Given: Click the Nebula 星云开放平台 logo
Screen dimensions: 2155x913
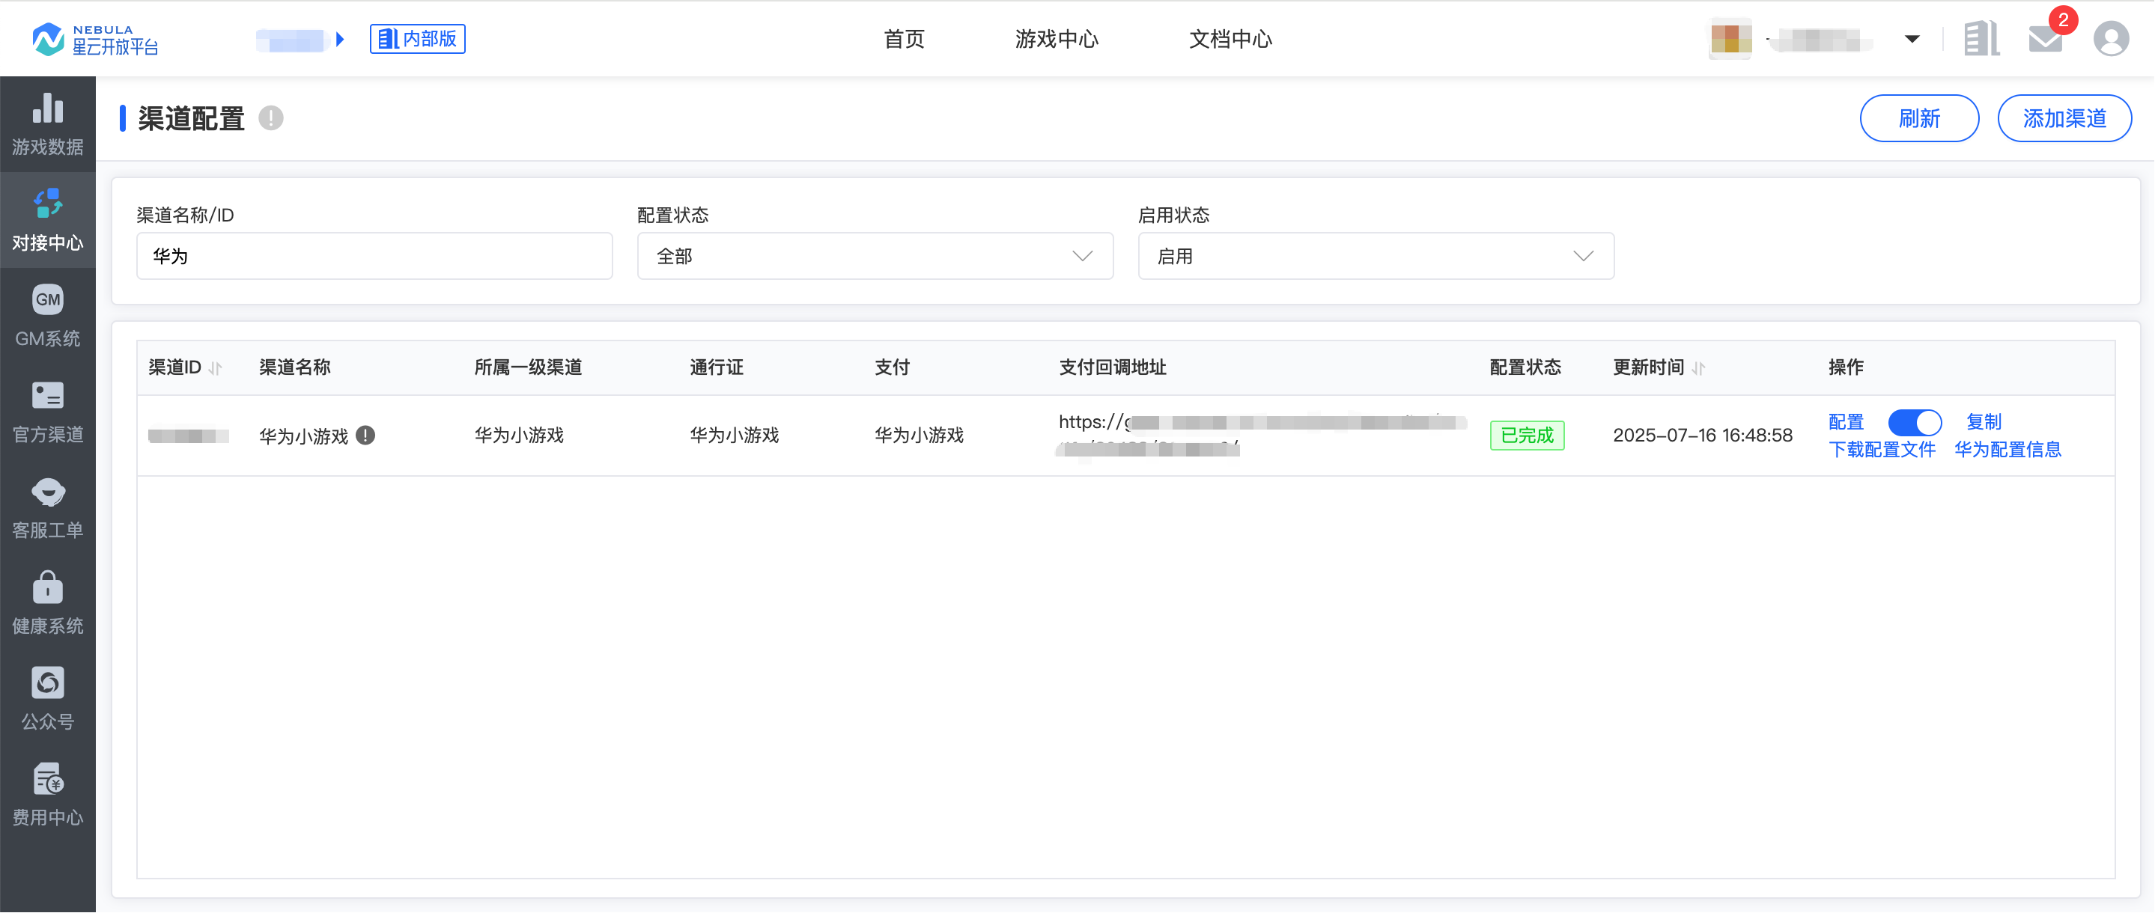Looking at the screenshot, I should (x=94, y=40).
